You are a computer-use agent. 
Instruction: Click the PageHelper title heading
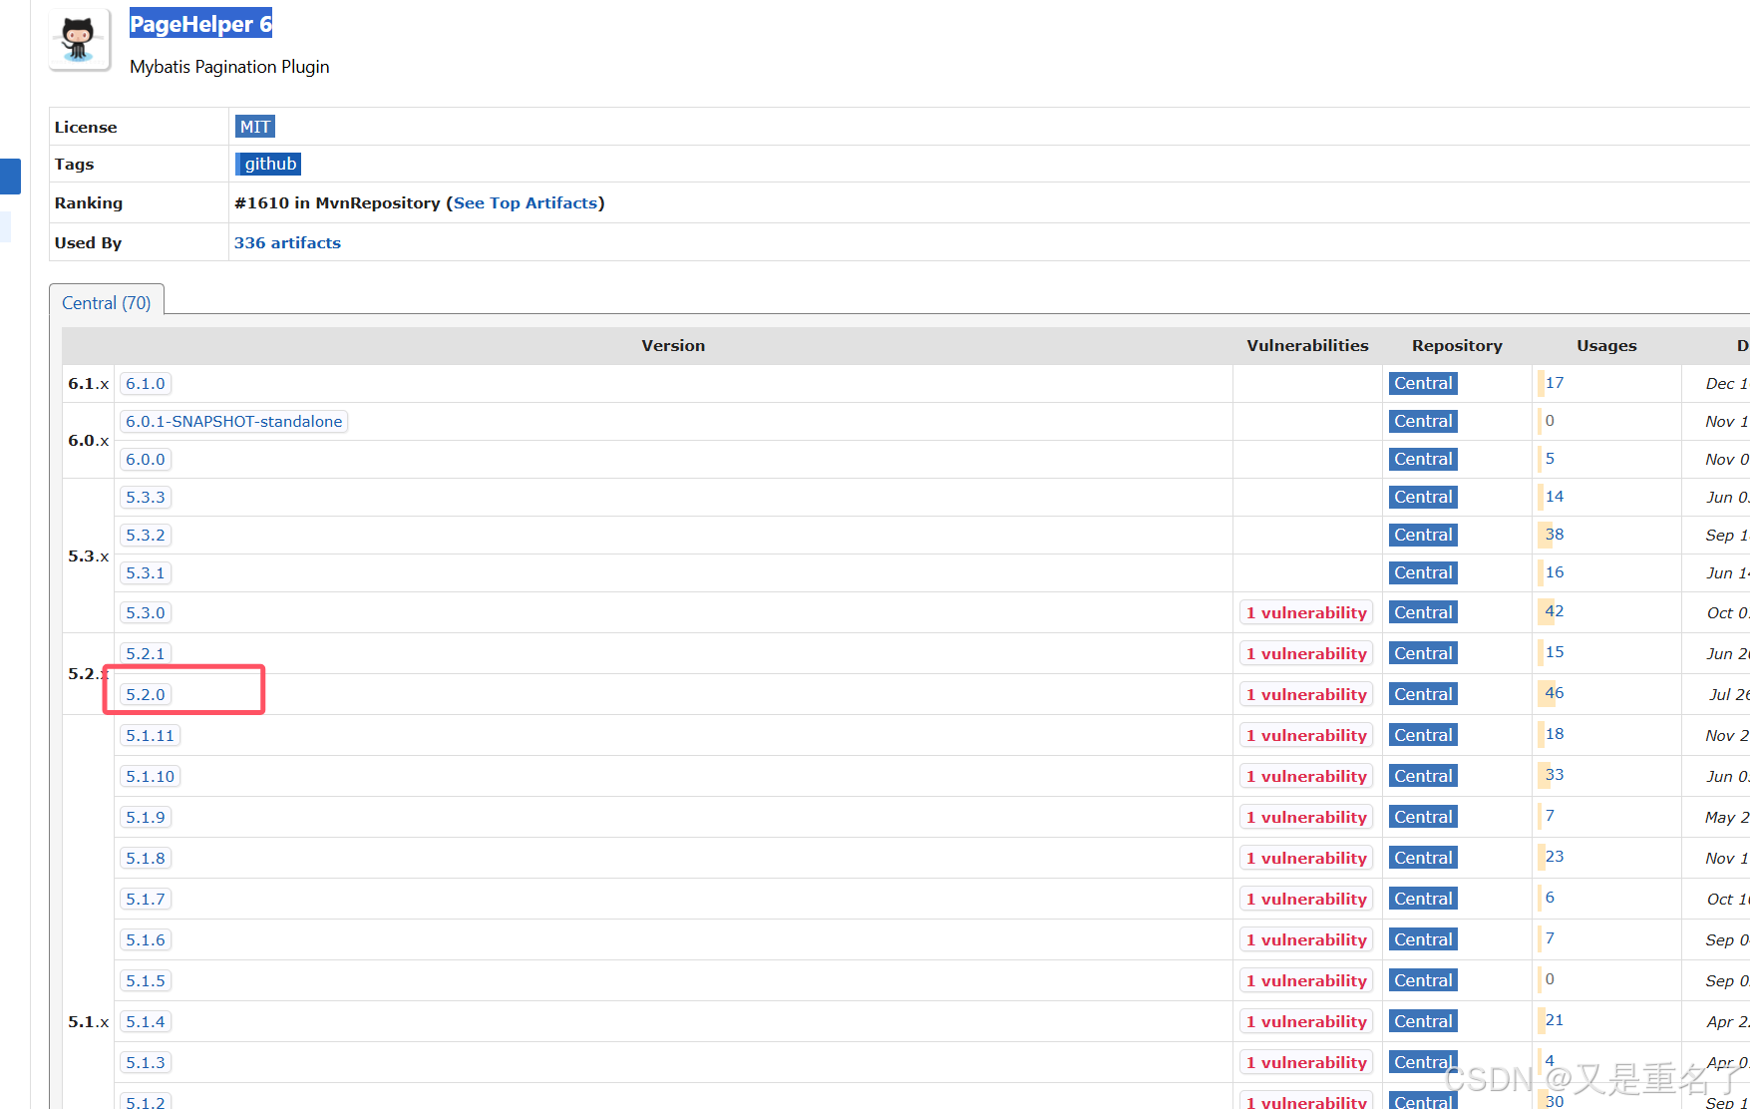click(200, 24)
